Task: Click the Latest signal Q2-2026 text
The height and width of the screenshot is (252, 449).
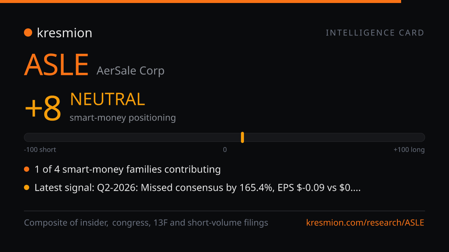Action: click(x=198, y=188)
